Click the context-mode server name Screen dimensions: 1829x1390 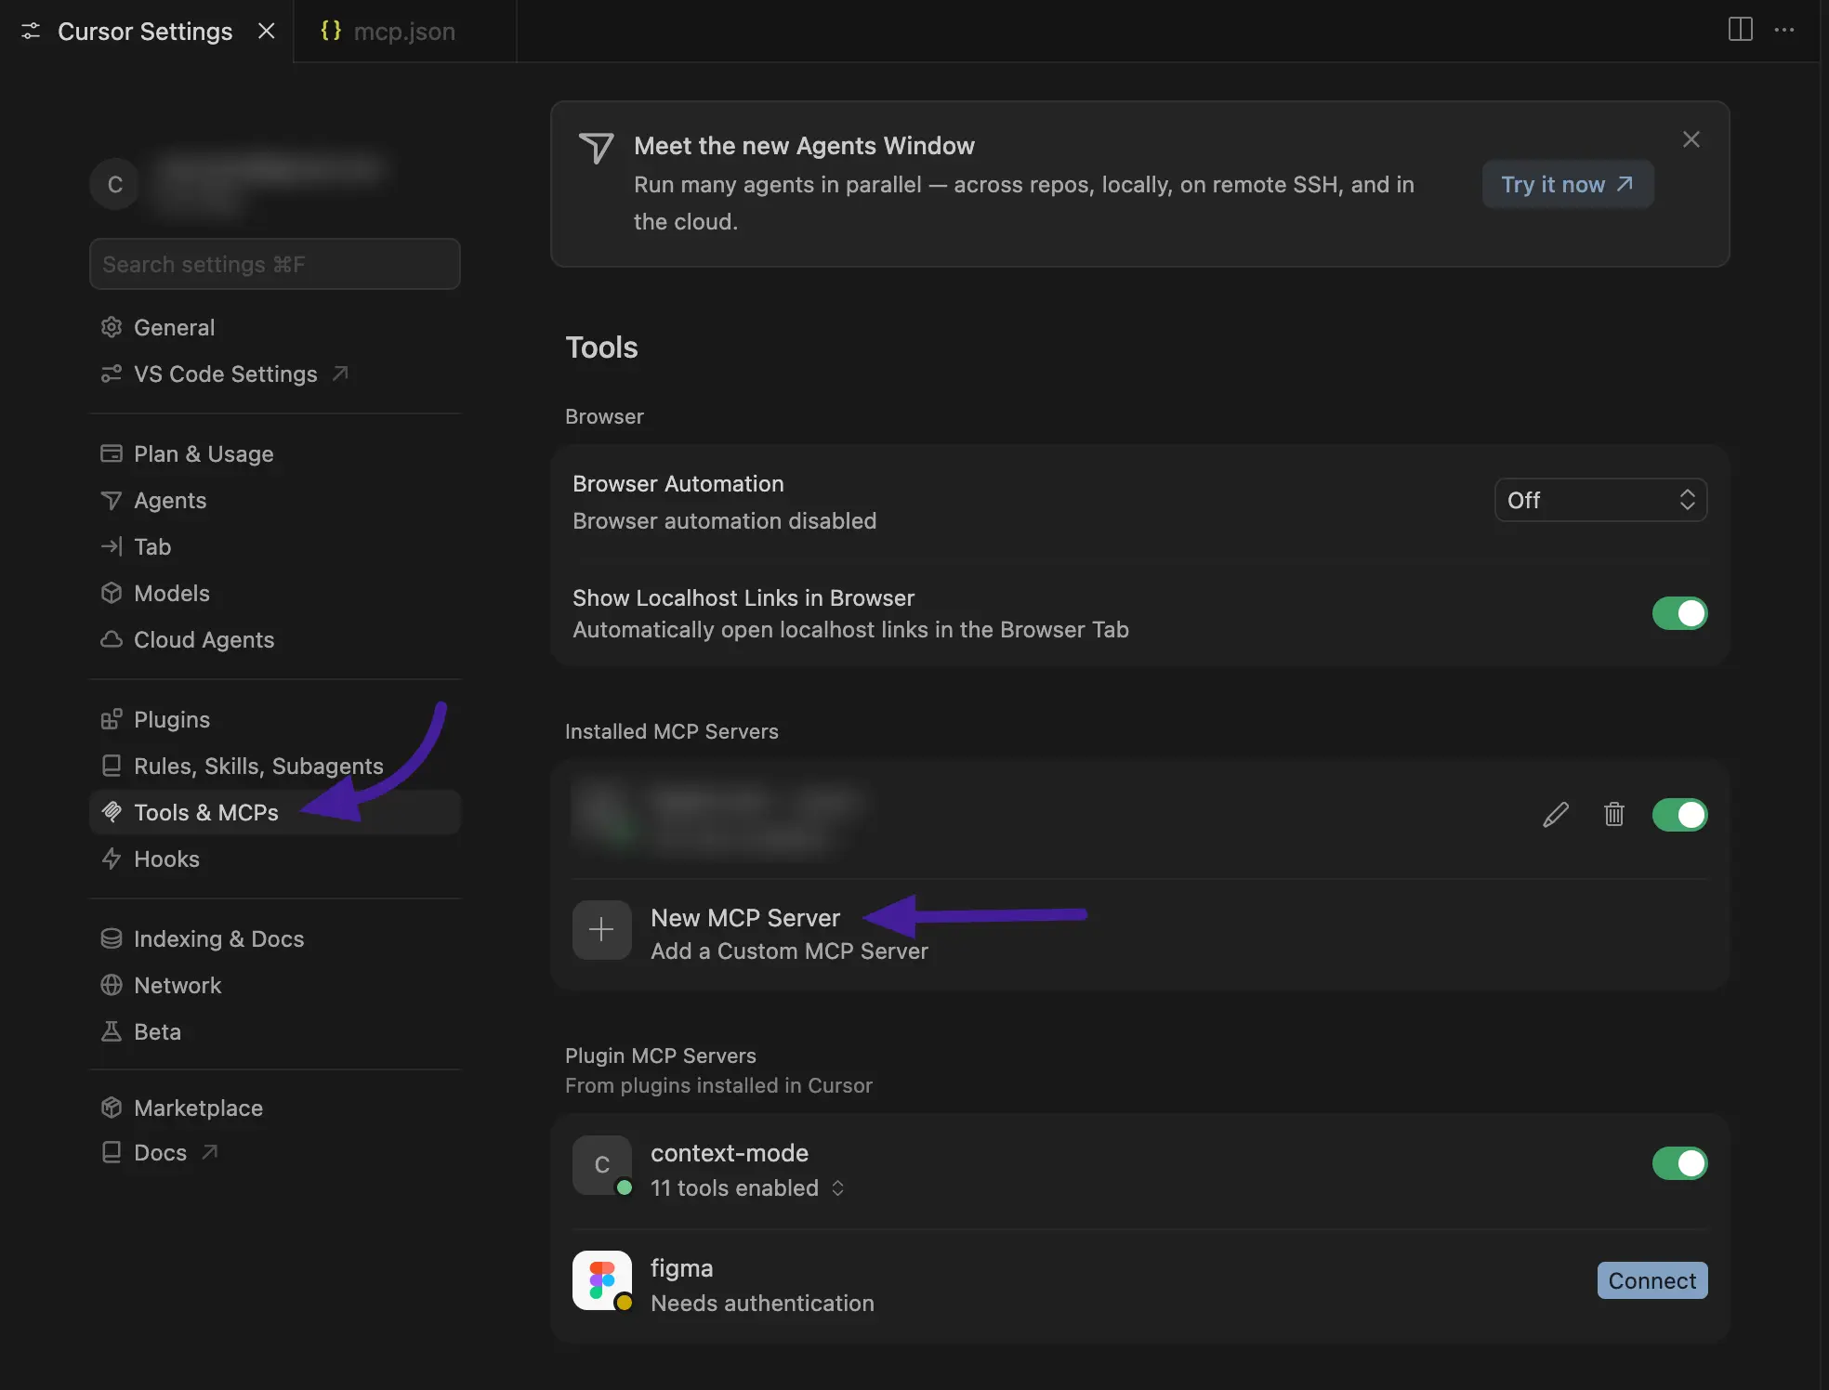tap(730, 1153)
